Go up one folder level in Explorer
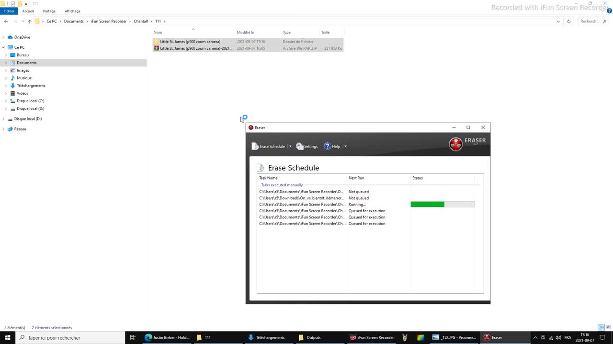 30,21
